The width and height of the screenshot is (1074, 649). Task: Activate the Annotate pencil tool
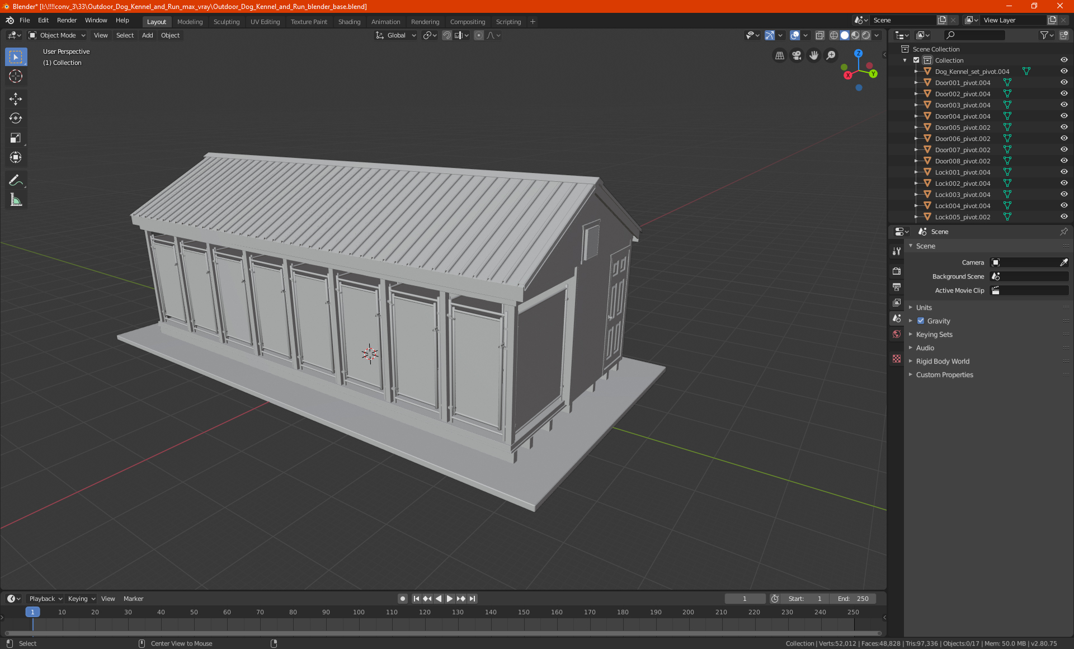coord(16,180)
